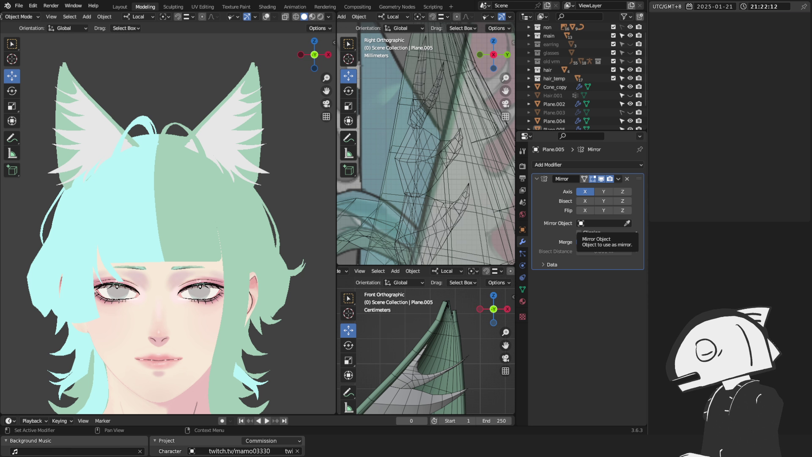Switch to the UV Editing workspace tab
The height and width of the screenshot is (457, 812).
pos(203,7)
